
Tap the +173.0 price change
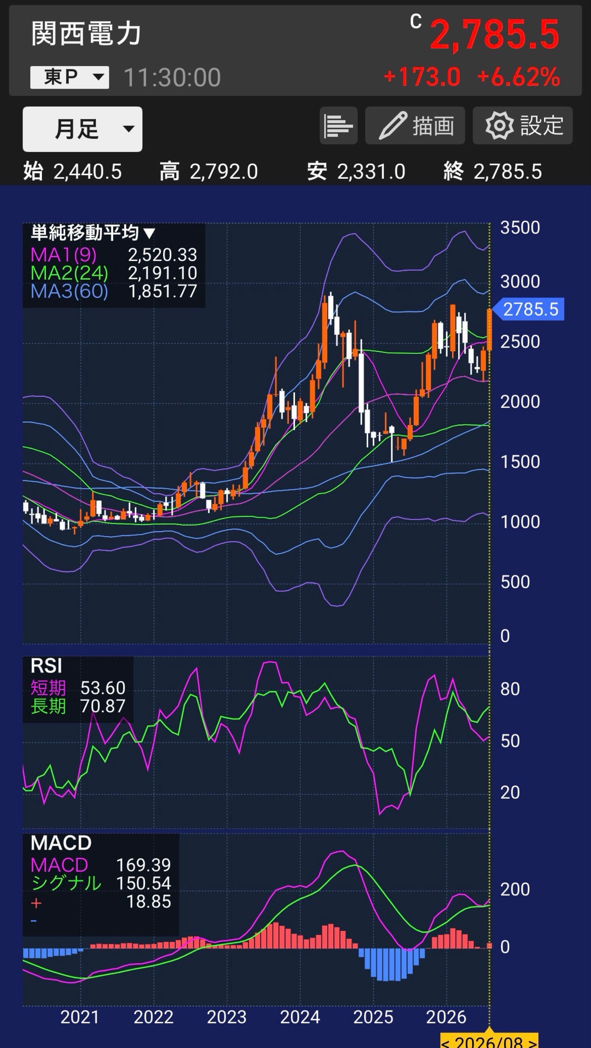coord(422,77)
